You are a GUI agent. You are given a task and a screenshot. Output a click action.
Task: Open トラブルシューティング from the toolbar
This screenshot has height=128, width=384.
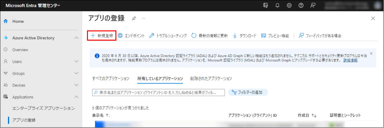[x=168, y=36]
